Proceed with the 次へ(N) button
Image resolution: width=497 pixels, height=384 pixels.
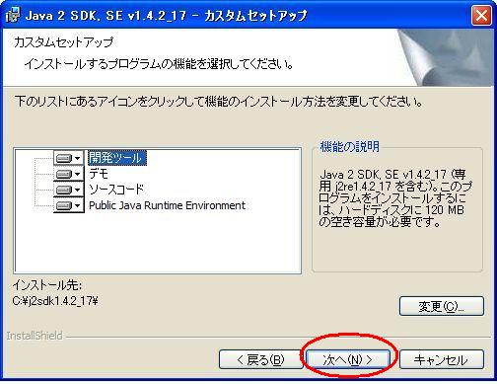[x=348, y=359]
